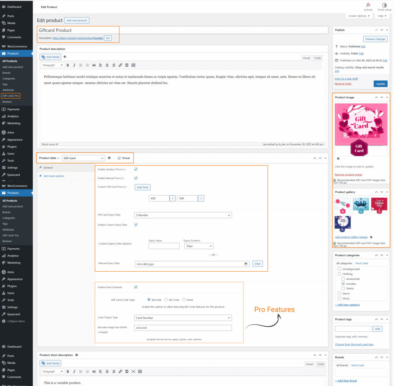Viewport: 394px width, 386px height.
Task: Uncheck Enable Variation Price checkbox
Action: click(x=136, y=169)
